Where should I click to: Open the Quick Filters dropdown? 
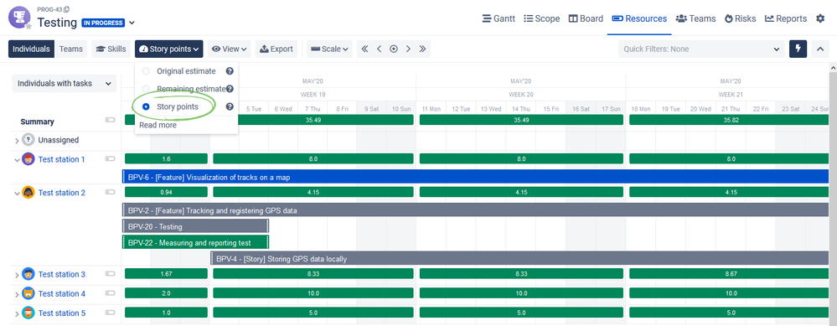pyautogui.click(x=701, y=49)
